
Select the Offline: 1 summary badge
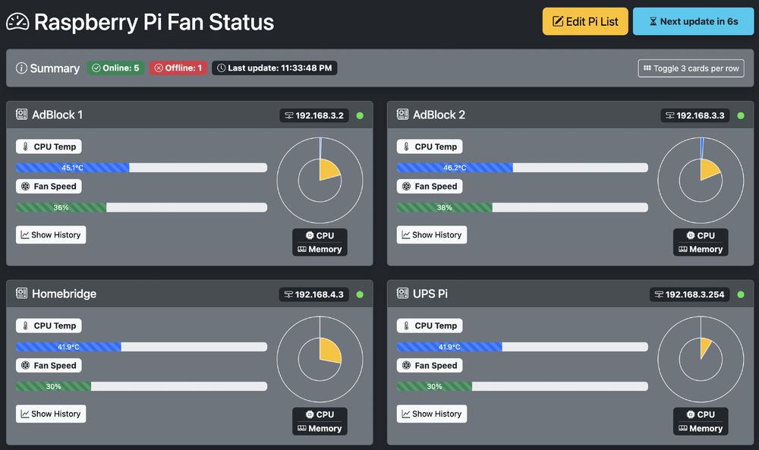(178, 68)
